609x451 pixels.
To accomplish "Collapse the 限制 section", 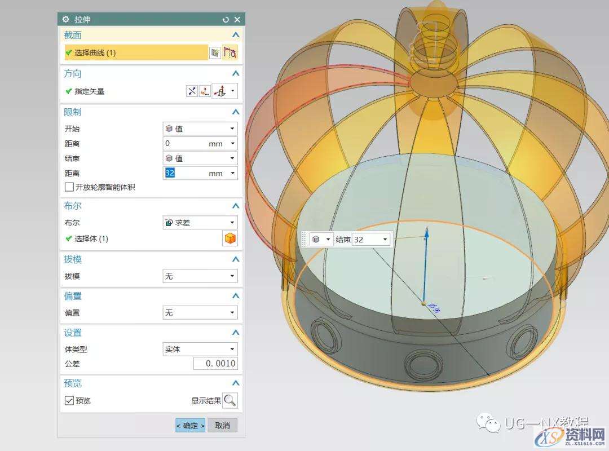I will 236,112.
